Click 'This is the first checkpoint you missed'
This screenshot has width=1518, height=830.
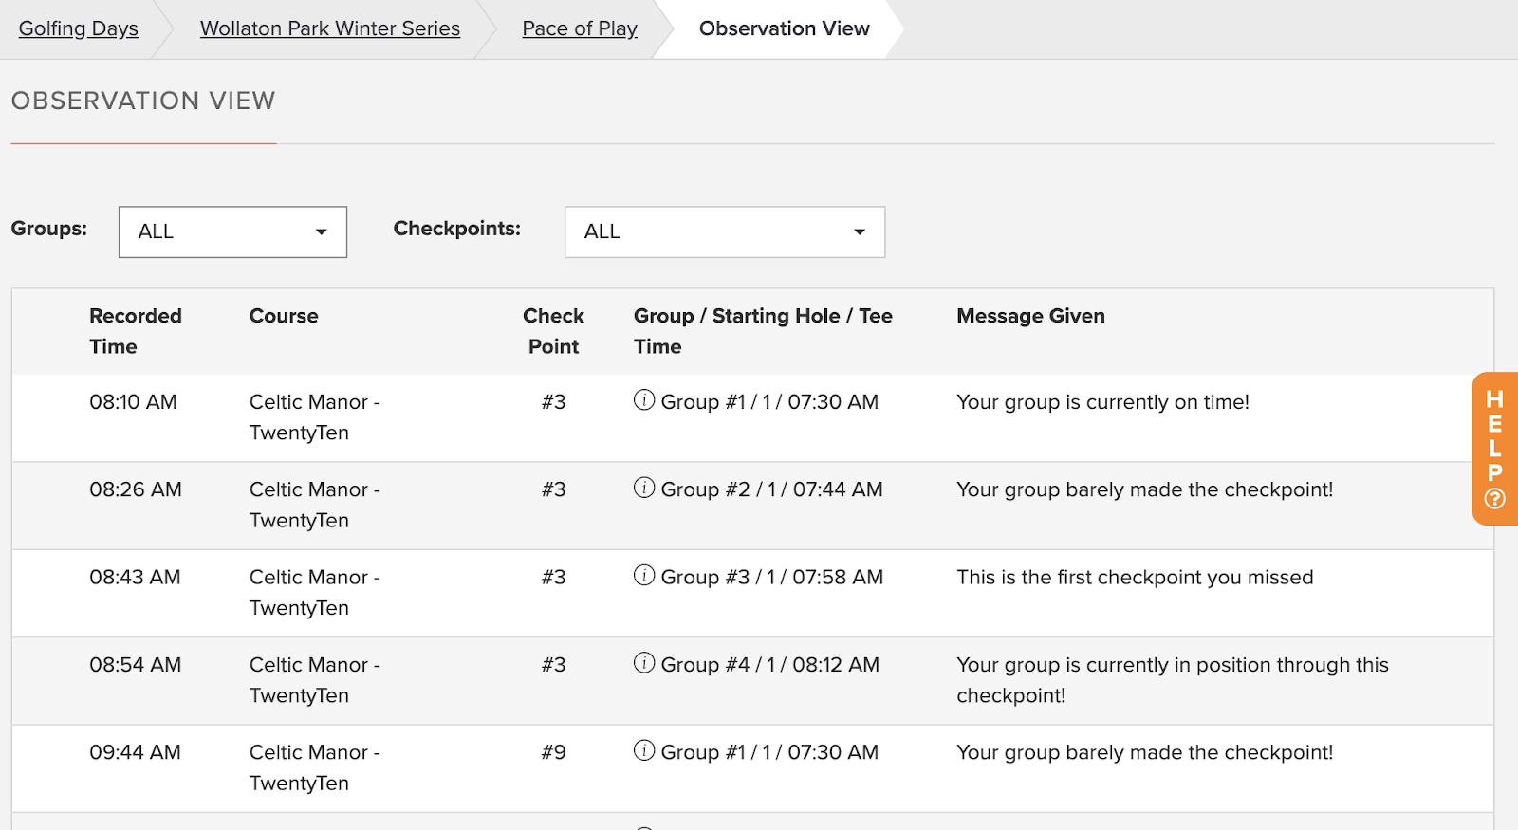coord(1135,577)
